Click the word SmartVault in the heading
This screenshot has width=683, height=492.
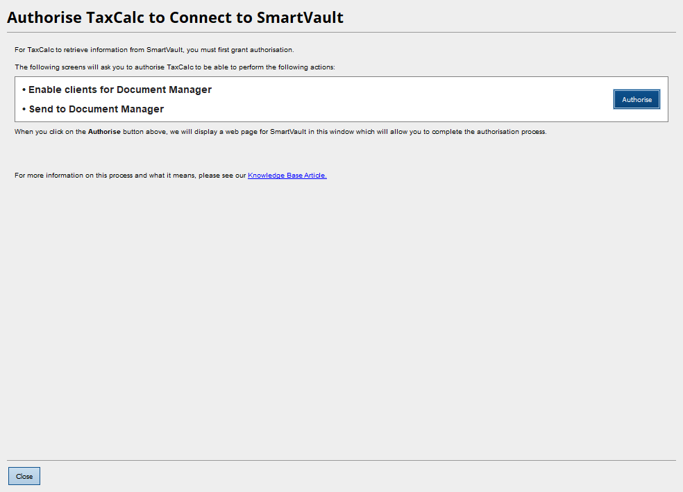click(x=300, y=17)
